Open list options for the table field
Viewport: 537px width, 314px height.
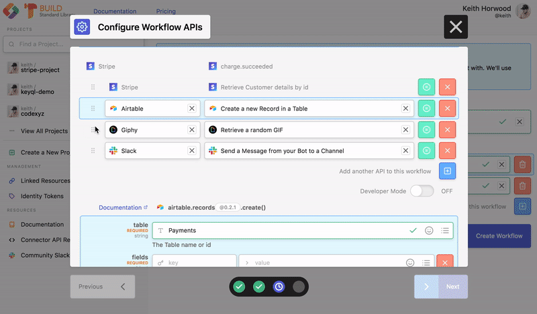pos(445,230)
